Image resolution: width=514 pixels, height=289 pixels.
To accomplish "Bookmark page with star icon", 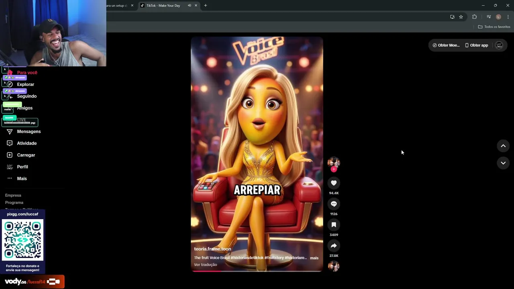I will pos(461,17).
